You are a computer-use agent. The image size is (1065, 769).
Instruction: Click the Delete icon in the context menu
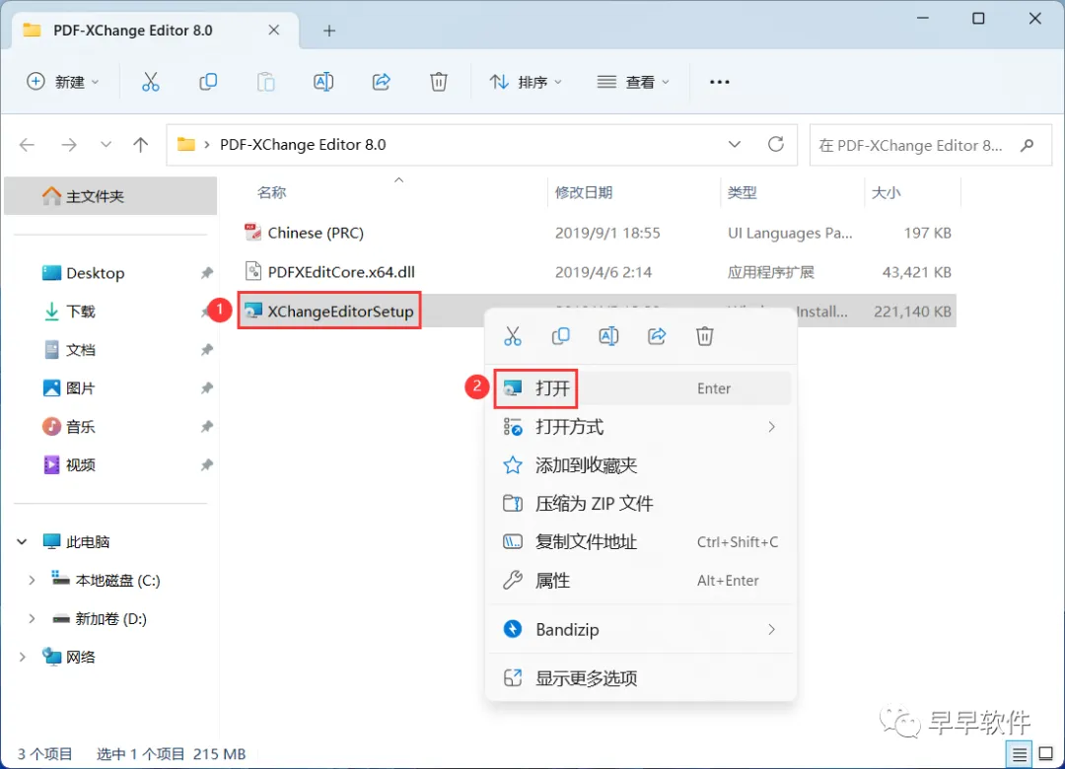coord(704,336)
